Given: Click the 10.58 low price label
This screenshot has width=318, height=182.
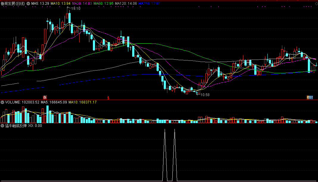Looking at the screenshot, I should point(205,95).
